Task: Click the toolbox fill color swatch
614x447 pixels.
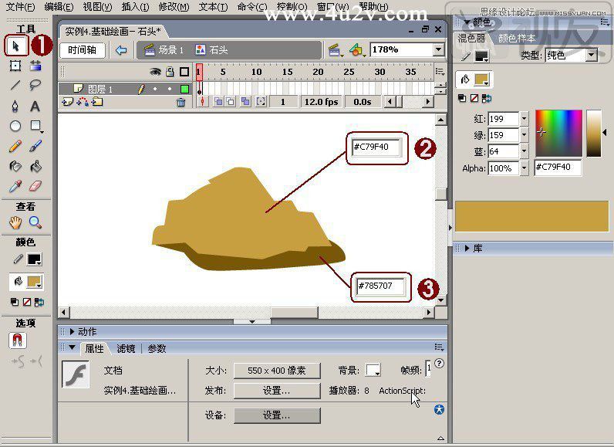Action: 35,282
